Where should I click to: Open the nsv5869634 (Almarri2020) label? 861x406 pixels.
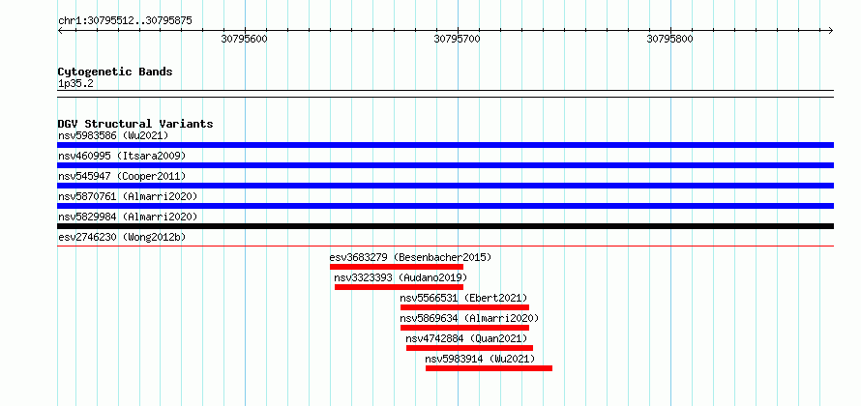pyautogui.click(x=469, y=318)
